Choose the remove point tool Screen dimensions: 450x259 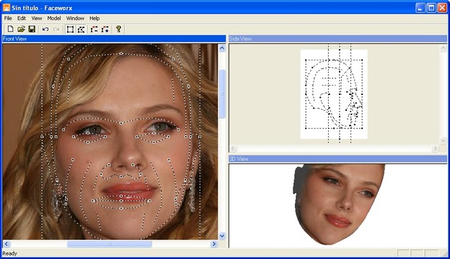94,29
